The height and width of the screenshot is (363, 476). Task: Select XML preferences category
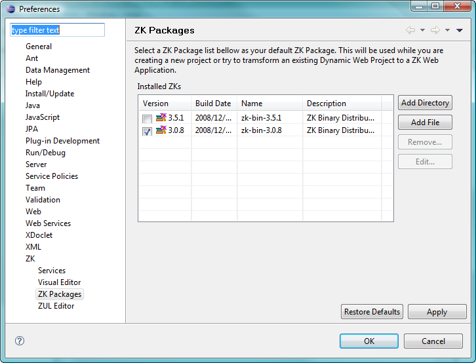point(33,247)
